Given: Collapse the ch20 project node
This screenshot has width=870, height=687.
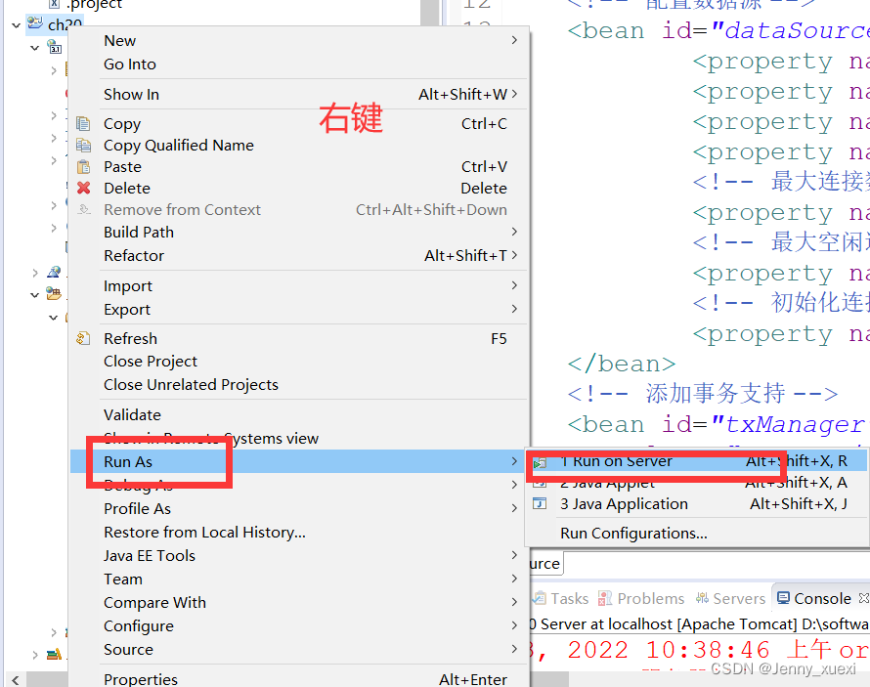Looking at the screenshot, I should coord(16,25).
